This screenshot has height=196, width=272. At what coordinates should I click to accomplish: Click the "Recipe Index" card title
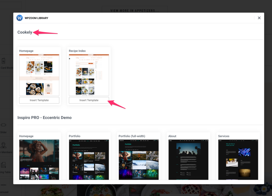(77, 51)
